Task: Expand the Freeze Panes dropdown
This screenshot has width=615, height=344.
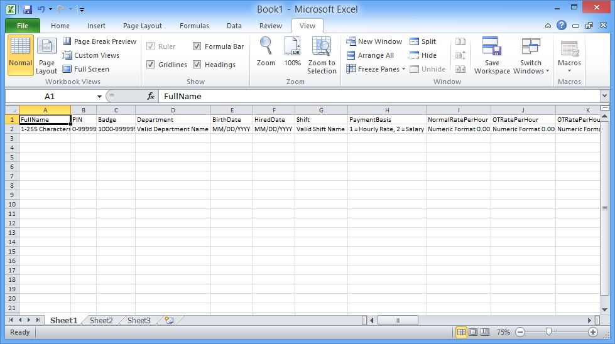Action: pyautogui.click(x=403, y=69)
